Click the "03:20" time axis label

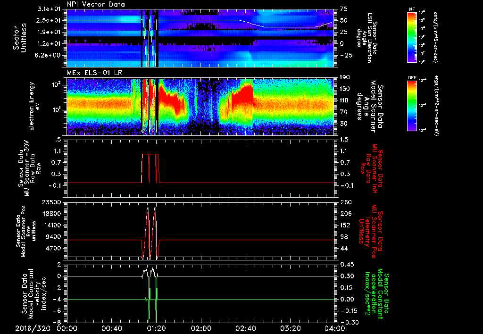[290, 329]
